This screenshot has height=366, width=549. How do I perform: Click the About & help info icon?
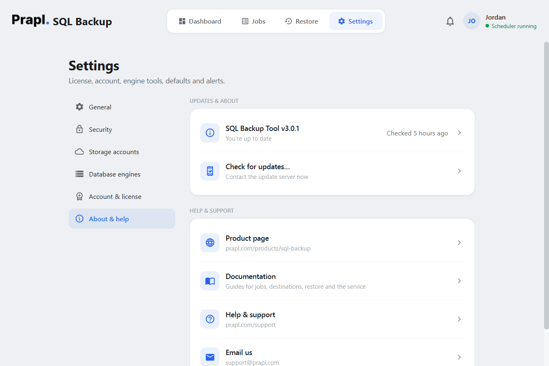coord(79,219)
